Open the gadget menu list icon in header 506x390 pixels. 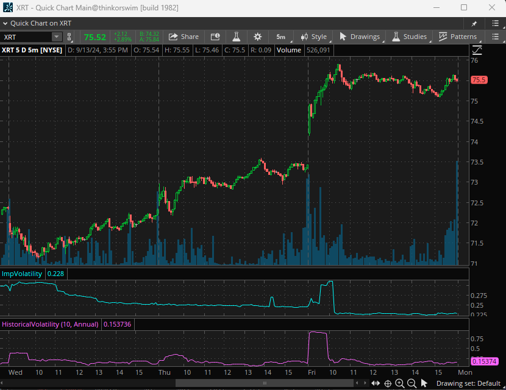[x=496, y=23]
